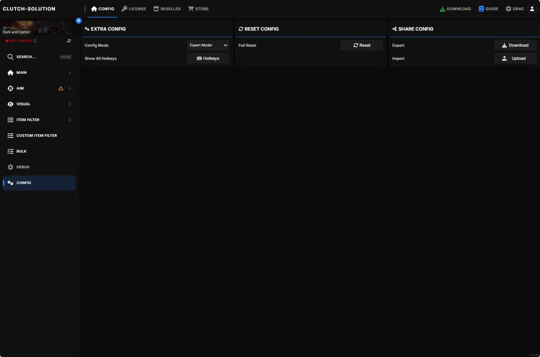The height and width of the screenshot is (357, 540).
Task: Click the red NOT SYNCED status text
Action: (x=20, y=41)
